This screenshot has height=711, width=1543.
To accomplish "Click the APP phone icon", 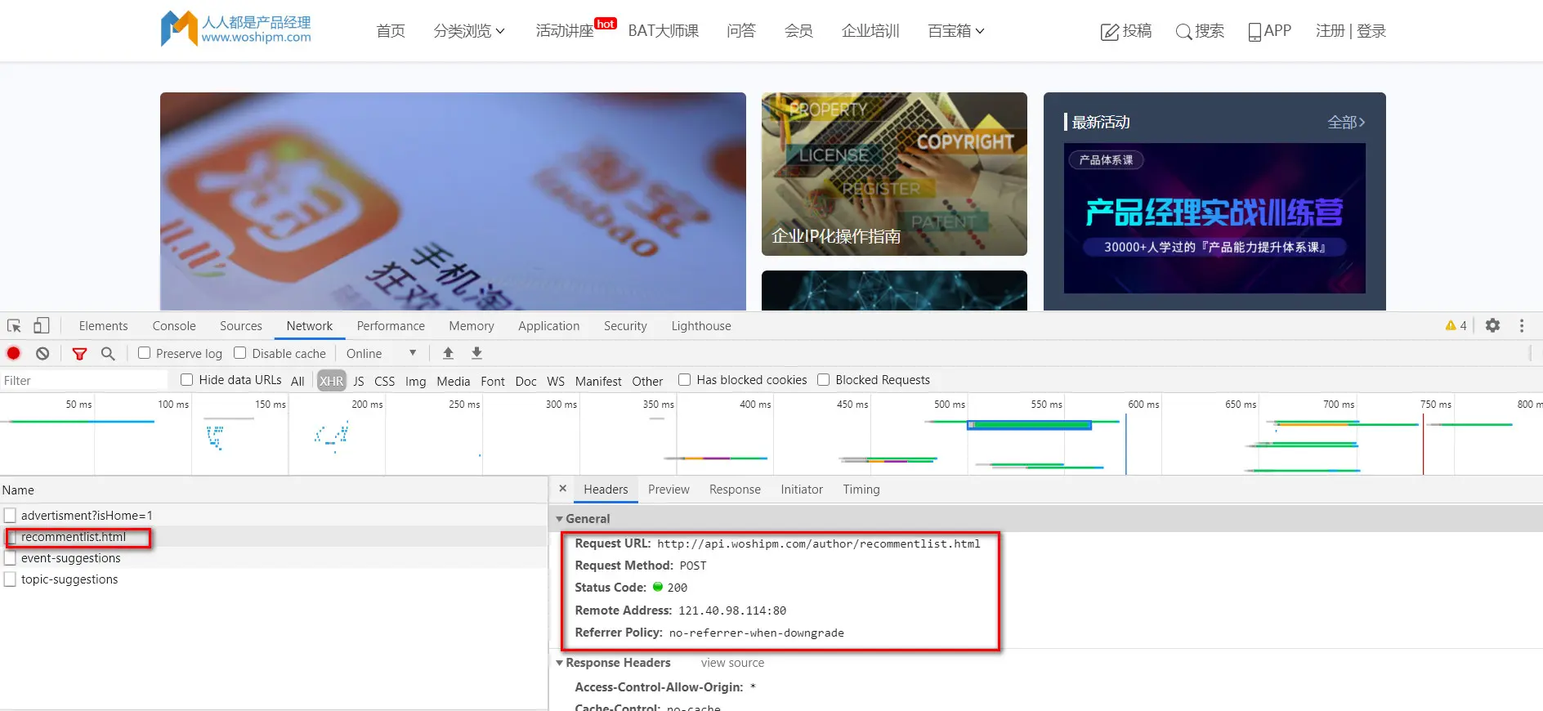I will [1255, 32].
